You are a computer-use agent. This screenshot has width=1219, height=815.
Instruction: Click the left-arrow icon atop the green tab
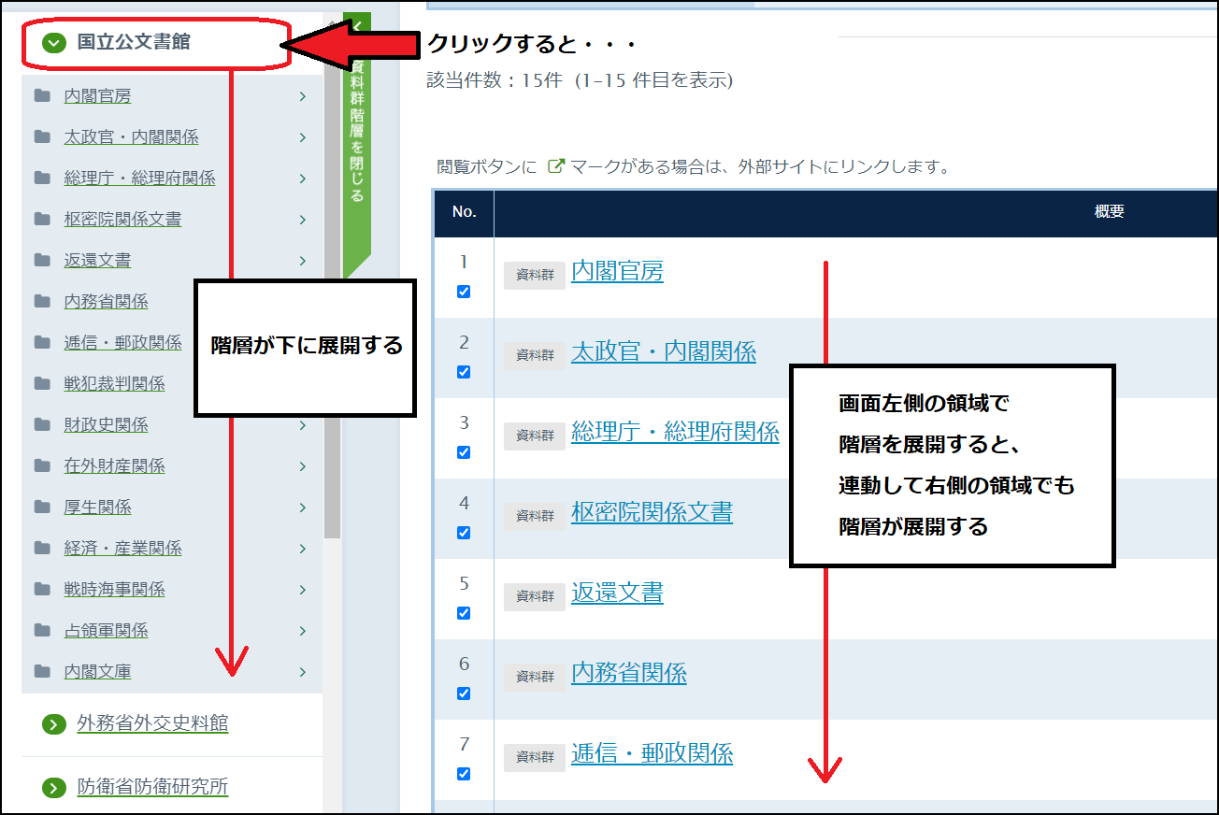click(x=356, y=27)
